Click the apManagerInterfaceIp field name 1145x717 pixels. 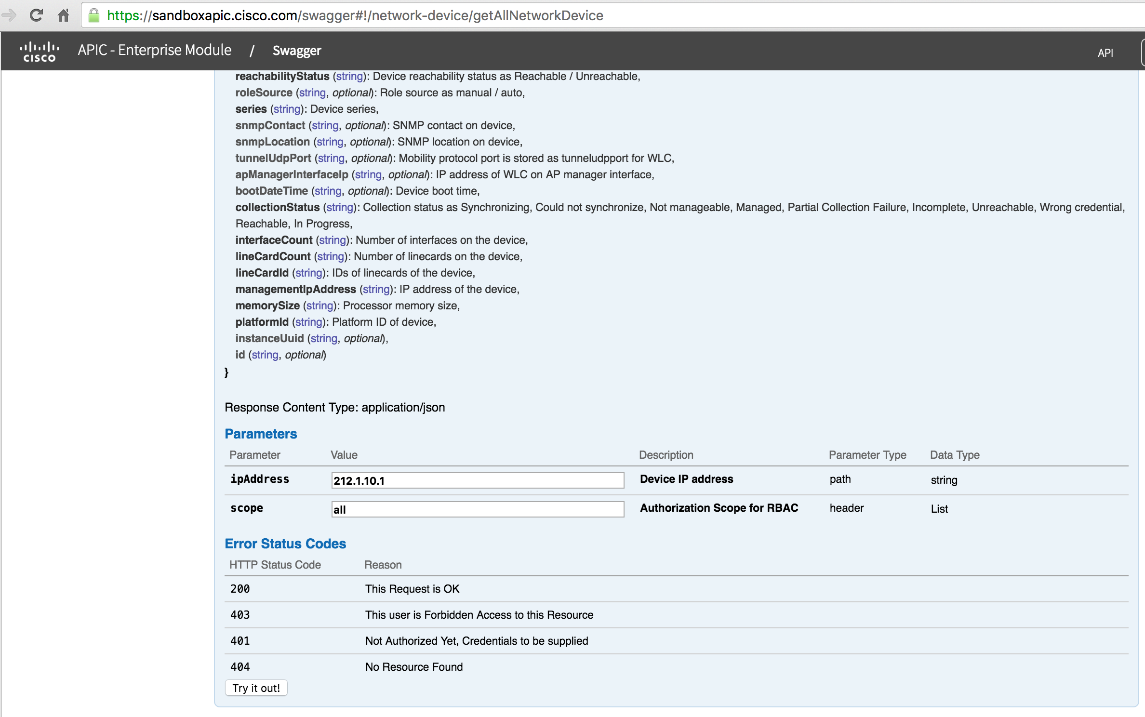click(292, 174)
